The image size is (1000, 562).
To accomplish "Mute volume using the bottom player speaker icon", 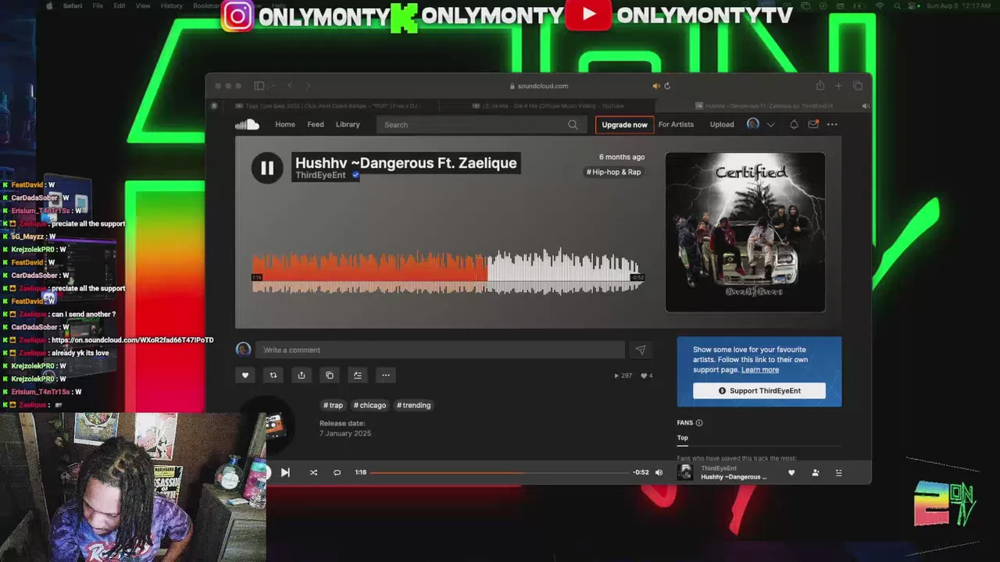I will (x=659, y=472).
